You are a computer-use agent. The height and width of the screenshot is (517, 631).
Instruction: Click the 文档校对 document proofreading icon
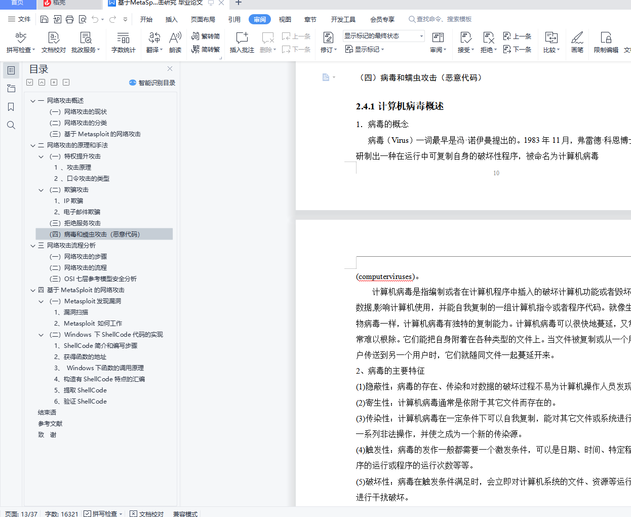coord(54,43)
